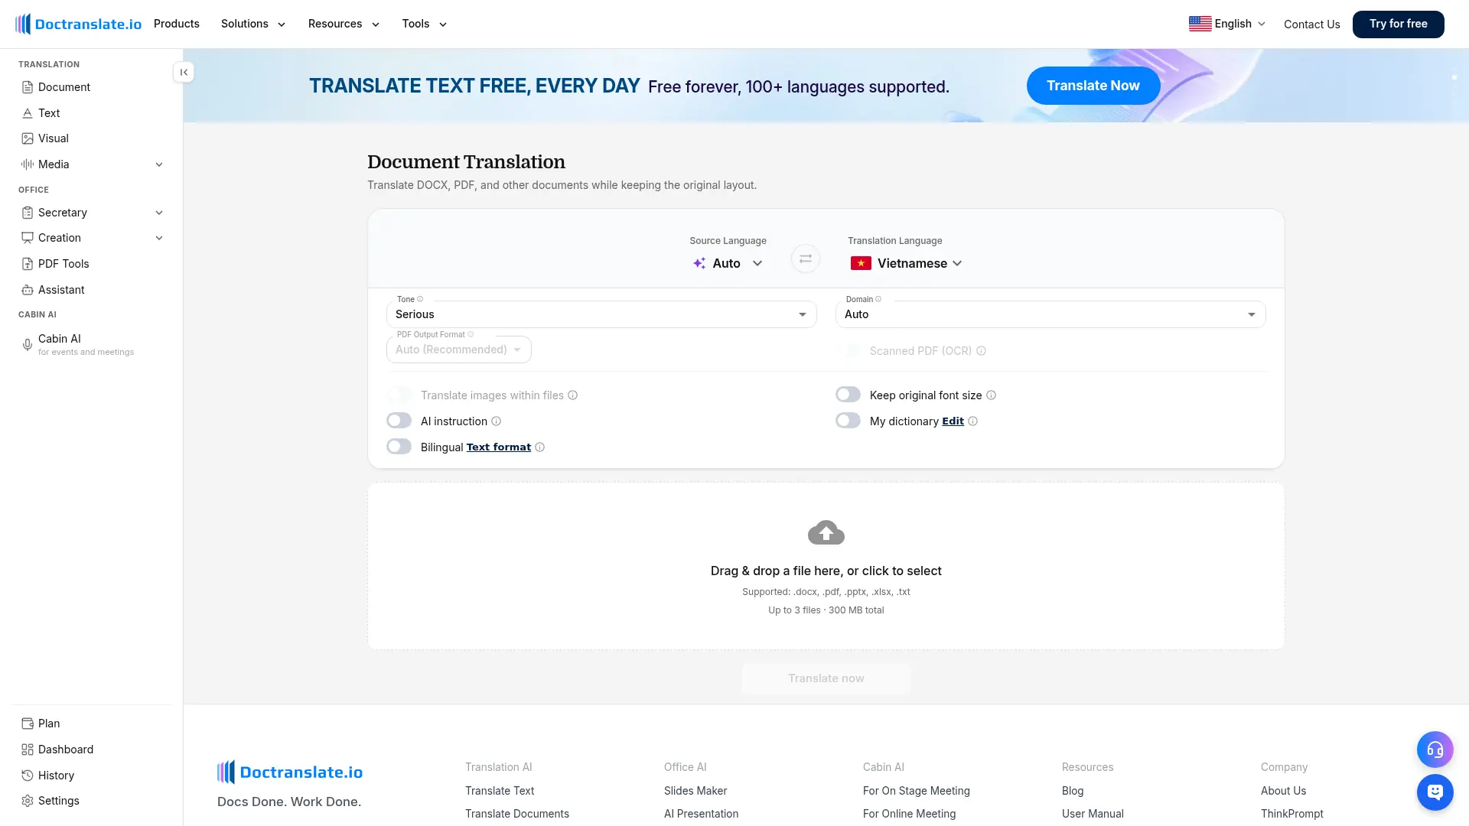Click the info icon beside Keep original font size

tap(991, 395)
